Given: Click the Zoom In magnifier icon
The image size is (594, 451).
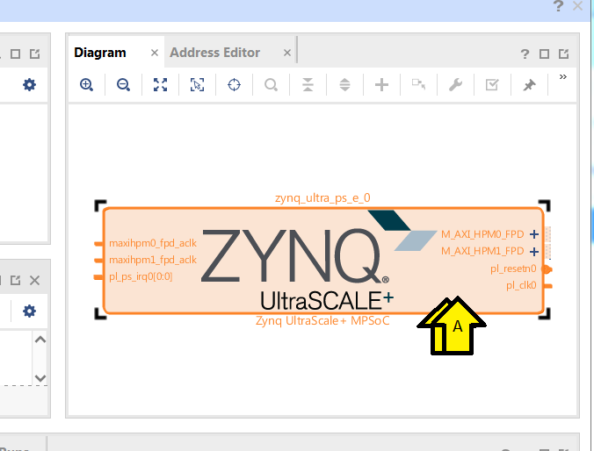Looking at the screenshot, I should pyautogui.click(x=86, y=84).
